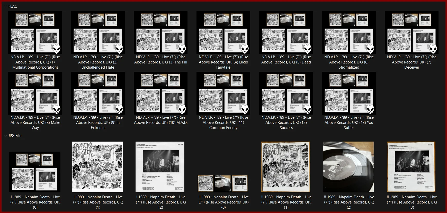Click file name ending '(1) Multinational Corporations'
447x213 pixels.
click(x=35, y=62)
